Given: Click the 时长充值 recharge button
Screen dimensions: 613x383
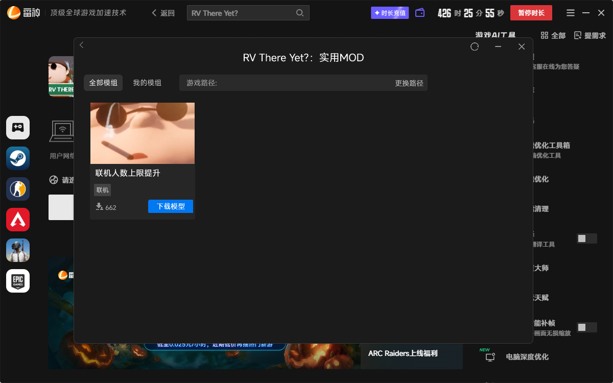Looking at the screenshot, I should [x=390, y=12].
